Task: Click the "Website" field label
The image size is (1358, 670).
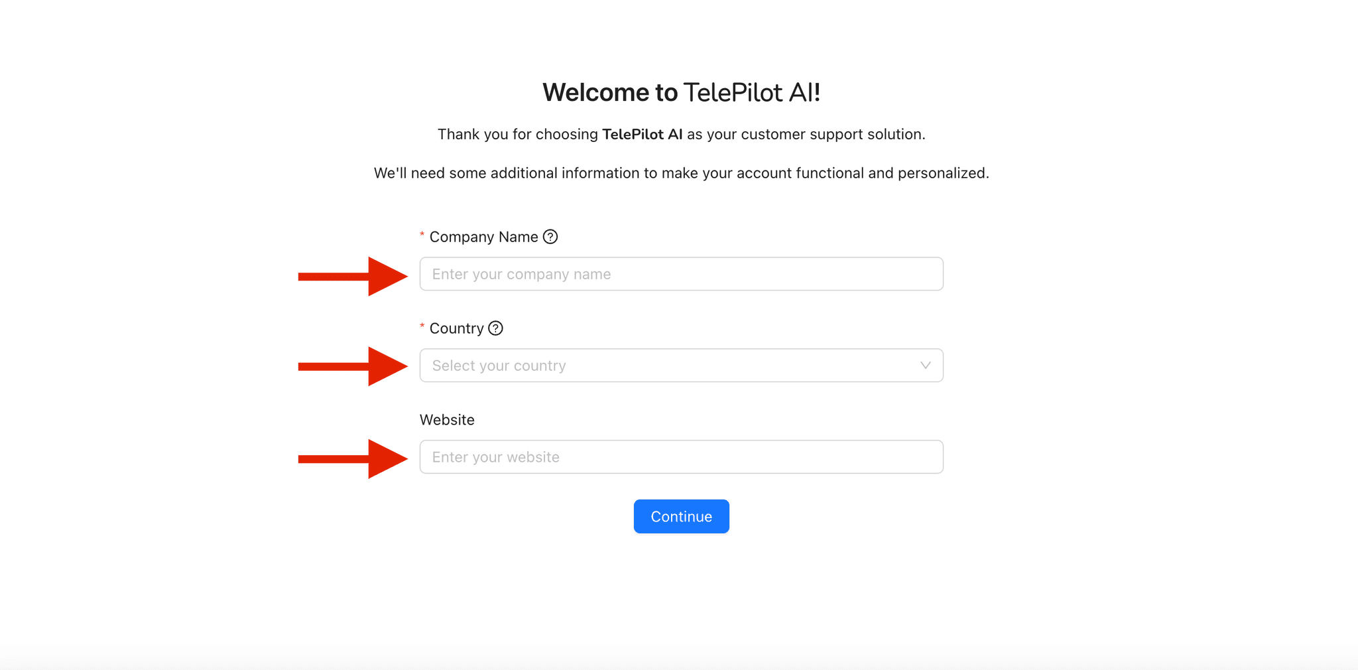Action: (x=447, y=420)
